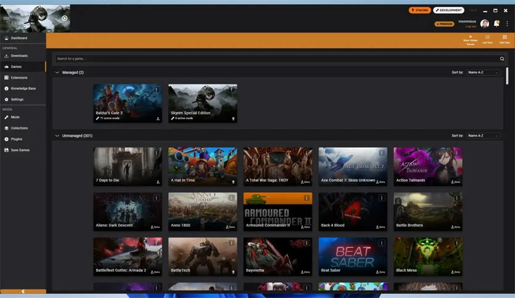Viewport: 515px width, 298px height.
Task: Open Managed Sort by dropdown
Action: coord(483,73)
